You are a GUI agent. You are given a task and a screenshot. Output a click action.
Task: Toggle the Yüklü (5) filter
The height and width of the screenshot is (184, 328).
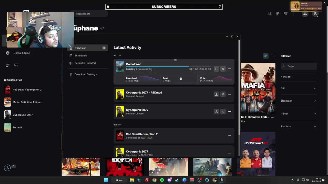point(286,77)
